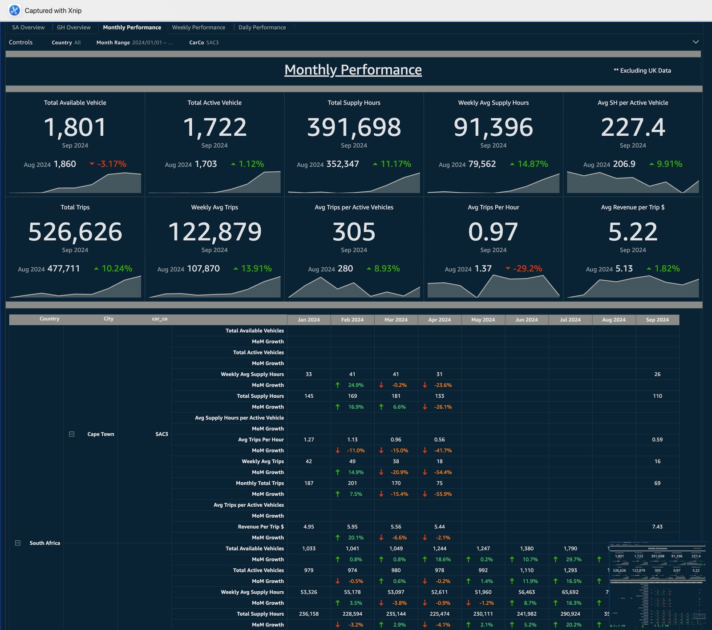Open the Country All filter
Viewport: 712px width, 630px height.
point(66,42)
